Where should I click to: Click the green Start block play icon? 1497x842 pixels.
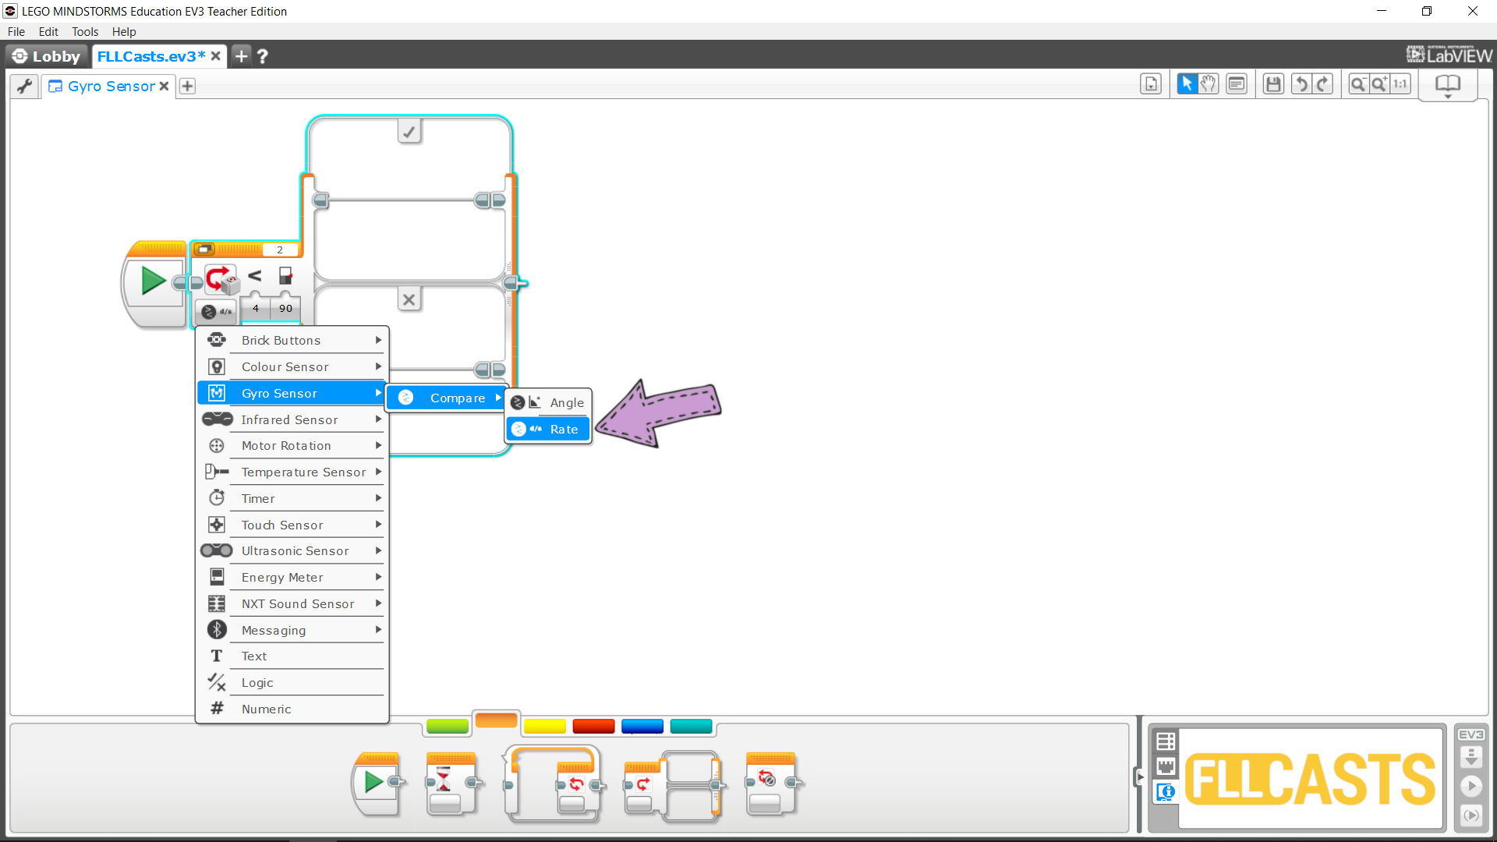point(153,281)
